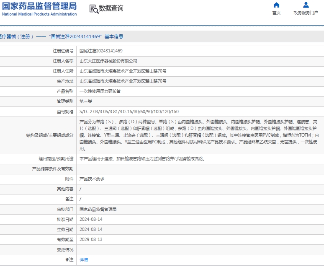
Task: Select registration number 国械注准20243141469 value
Action: point(101,51)
